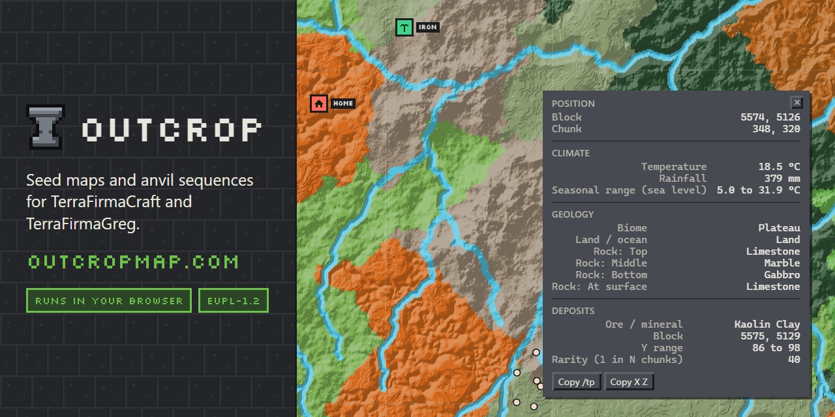835x417 pixels.
Task: Click the DEPOSITS section heading
Action: click(x=573, y=311)
